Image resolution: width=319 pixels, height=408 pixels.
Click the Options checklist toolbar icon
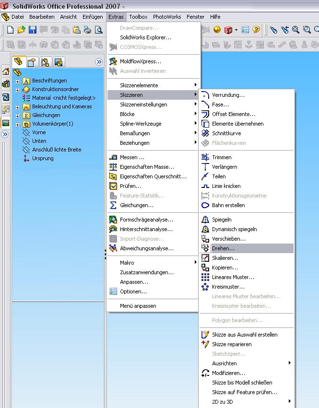click(245, 30)
